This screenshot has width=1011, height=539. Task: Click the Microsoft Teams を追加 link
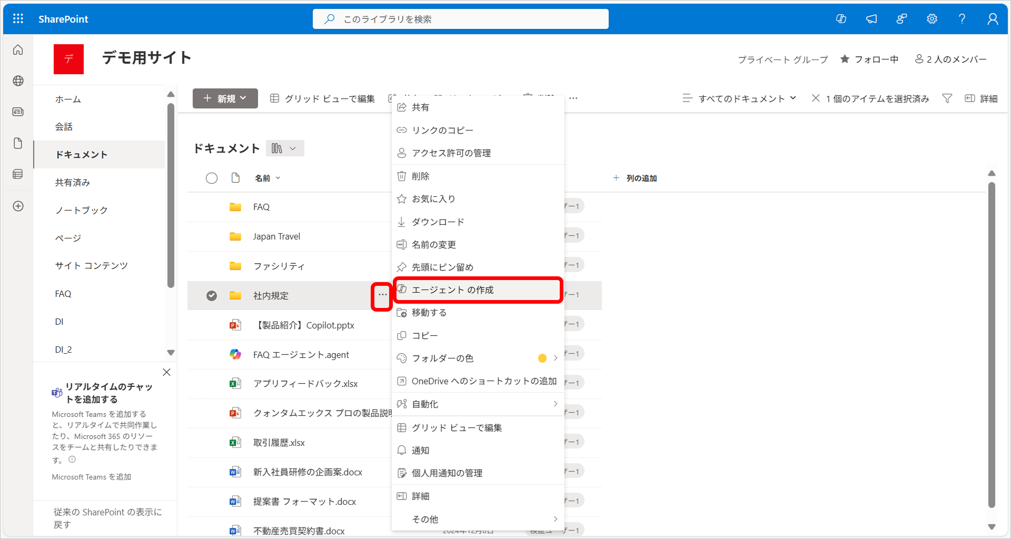pyautogui.click(x=92, y=477)
